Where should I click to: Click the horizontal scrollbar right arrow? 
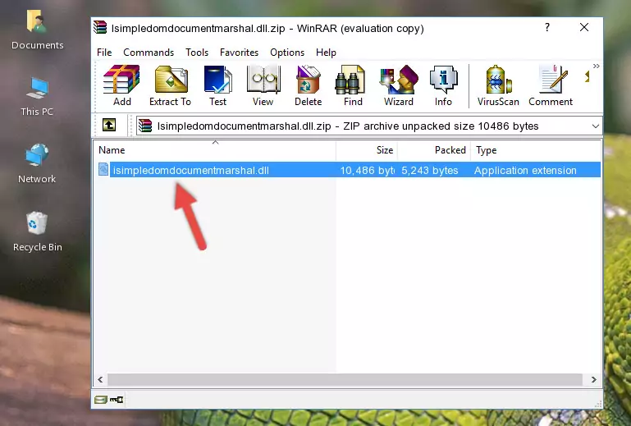pos(593,379)
